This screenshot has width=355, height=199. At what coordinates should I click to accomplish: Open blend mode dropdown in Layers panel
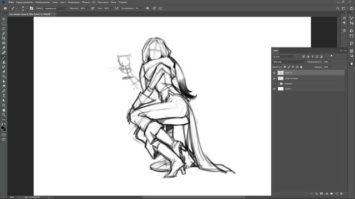tap(289, 62)
